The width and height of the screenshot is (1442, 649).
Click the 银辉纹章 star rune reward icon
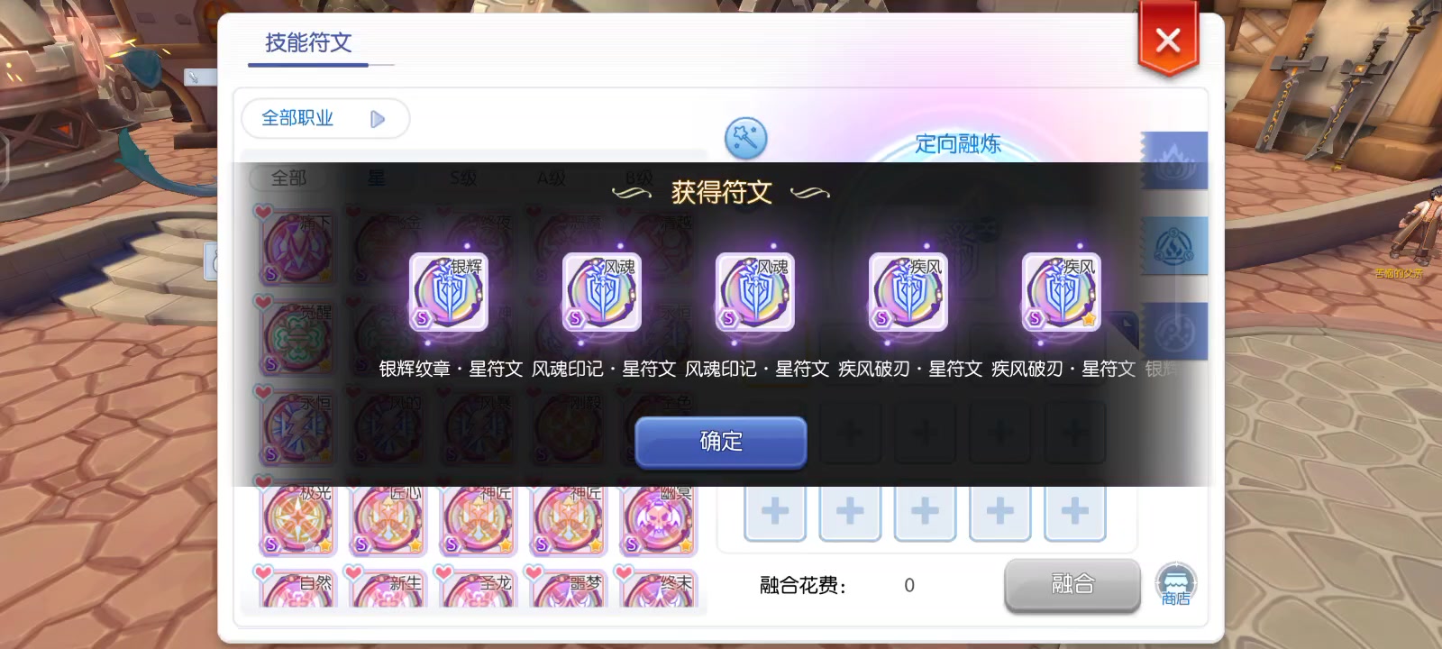[449, 292]
